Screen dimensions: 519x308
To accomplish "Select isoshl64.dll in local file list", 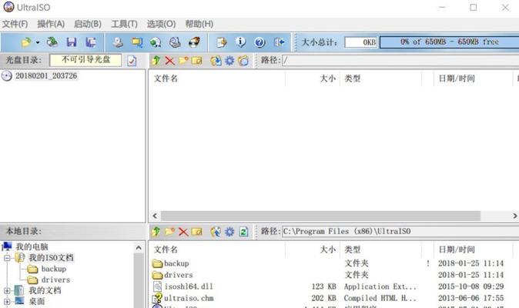I will tap(189, 286).
